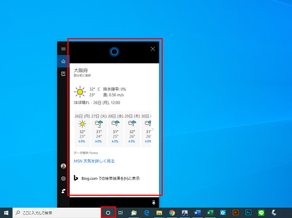Launch Illustrator from the taskbar

point(235,213)
